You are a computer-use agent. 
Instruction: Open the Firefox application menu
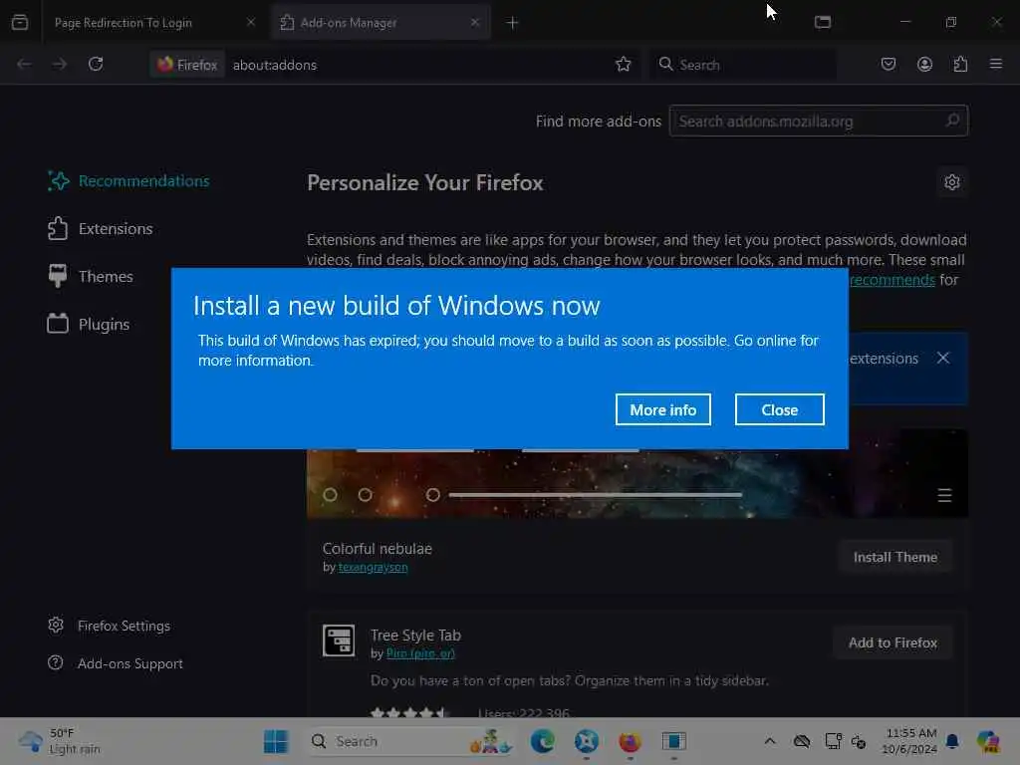(x=996, y=64)
